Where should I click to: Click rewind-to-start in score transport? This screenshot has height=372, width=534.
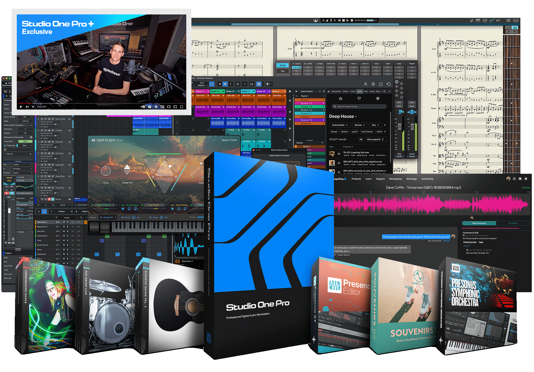339,20
